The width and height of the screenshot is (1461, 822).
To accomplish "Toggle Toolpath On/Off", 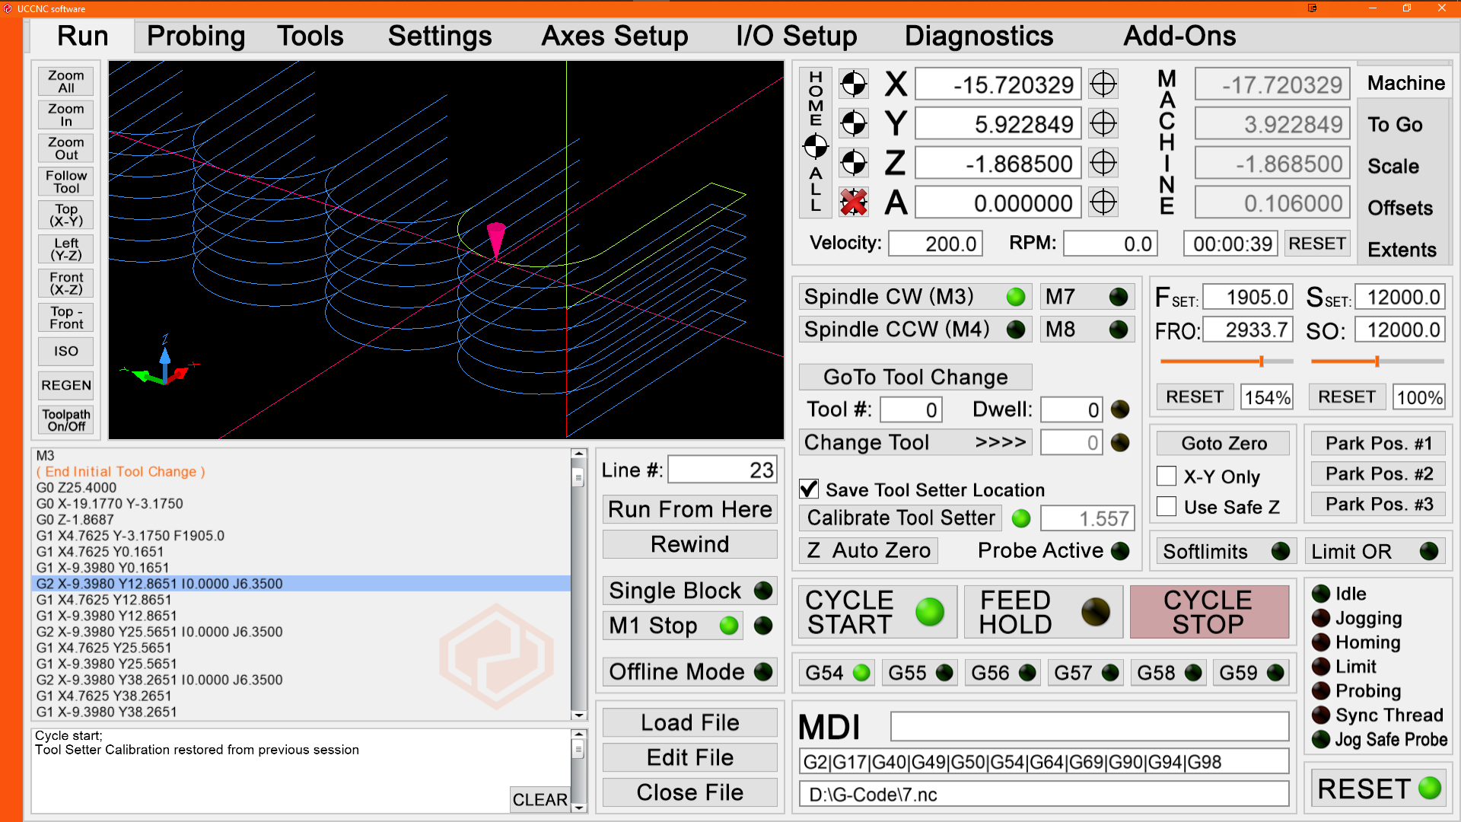I will pos(66,420).
